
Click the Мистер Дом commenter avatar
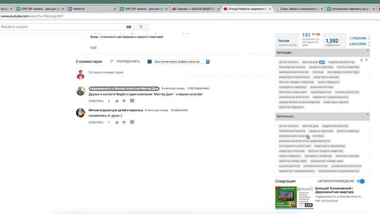pyautogui.click(x=81, y=91)
